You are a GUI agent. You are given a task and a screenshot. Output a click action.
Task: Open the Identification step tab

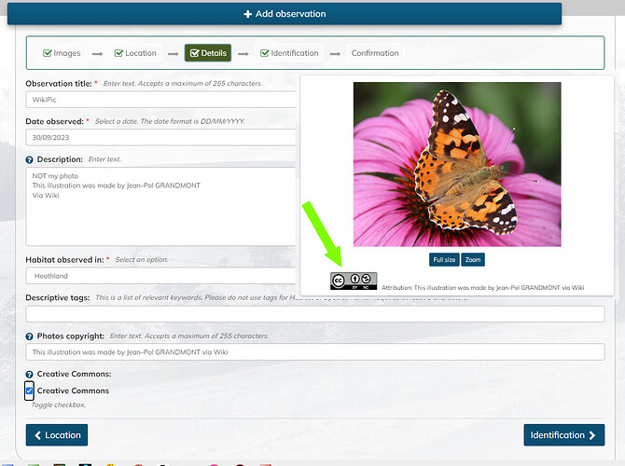289,53
